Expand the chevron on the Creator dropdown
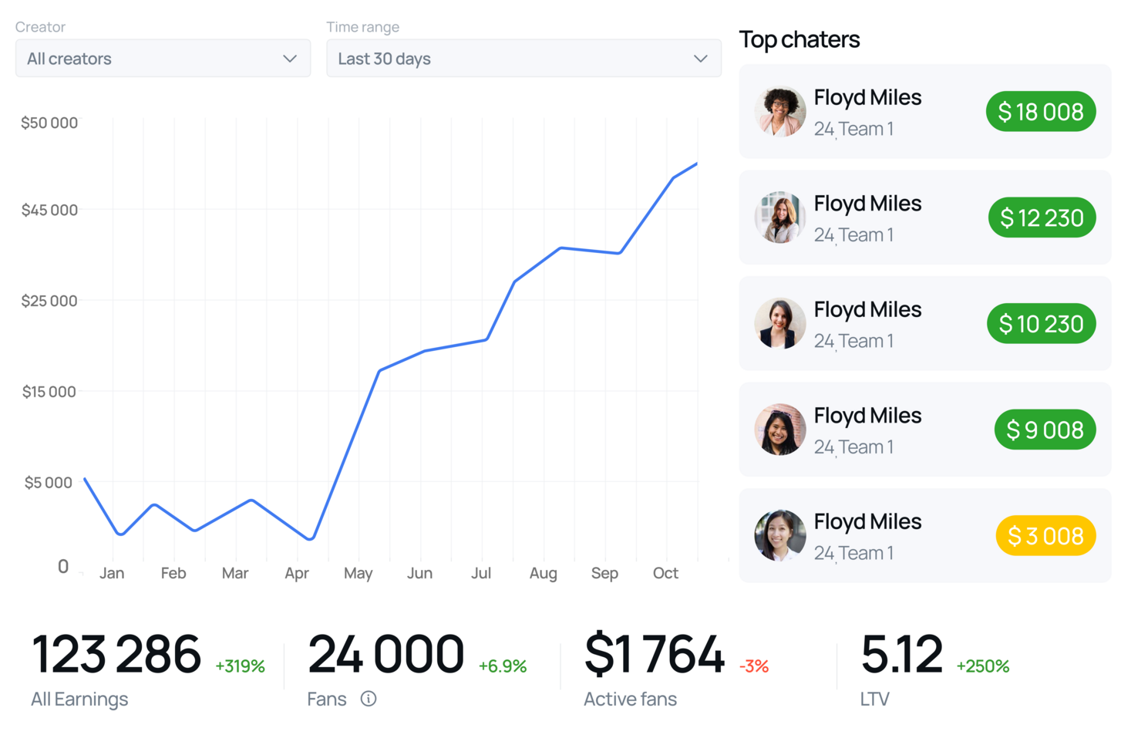The image size is (1121, 745). point(290,58)
